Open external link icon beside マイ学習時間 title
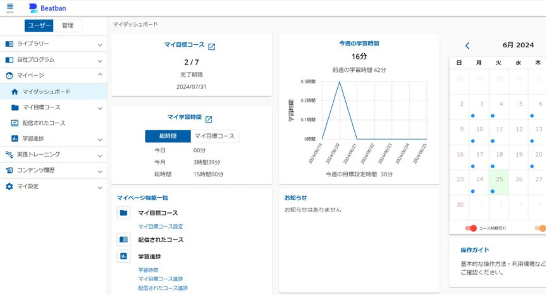This screenshot has width=546, height=295. point(209,119)
